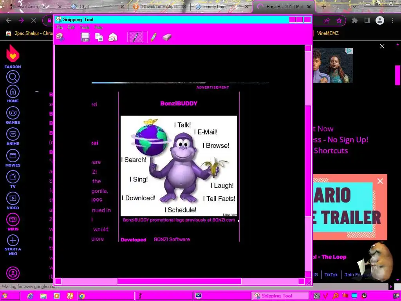Click the Pivot Animator taskbar button
The height and width of the screenshot is (301, 401).
164,296
